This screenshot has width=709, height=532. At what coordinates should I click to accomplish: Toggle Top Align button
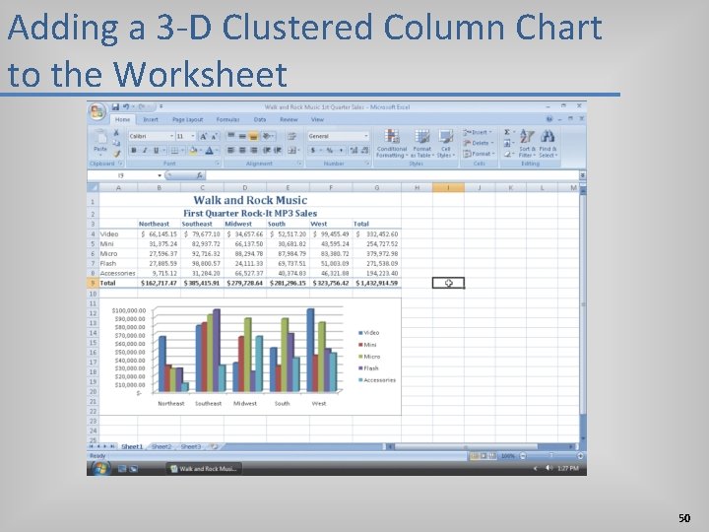pos(231,136)
